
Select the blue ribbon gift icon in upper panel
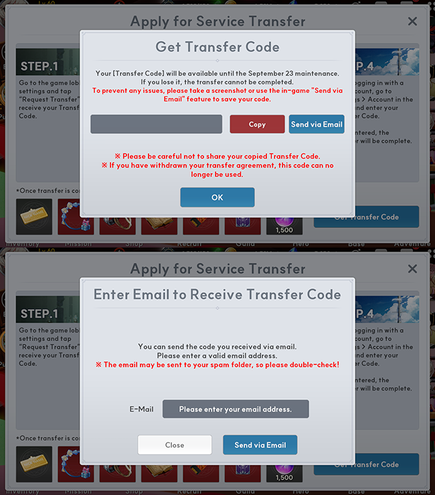[76, 217]
